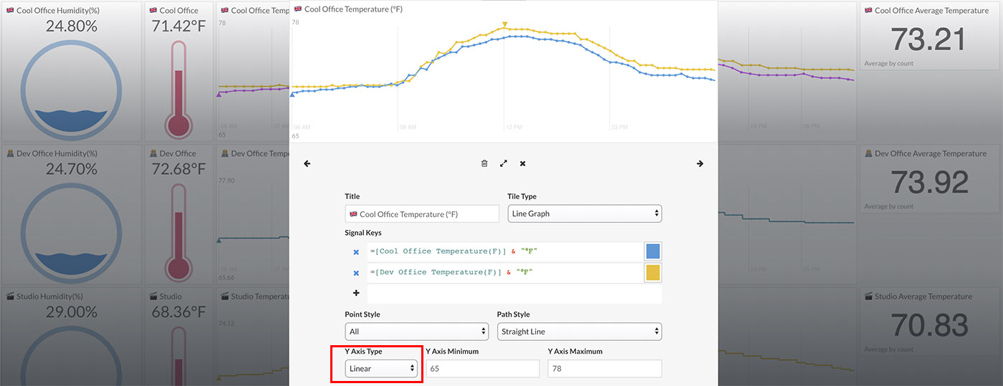
Task: Open the Point Style dropdown
Action: [416, 332]
